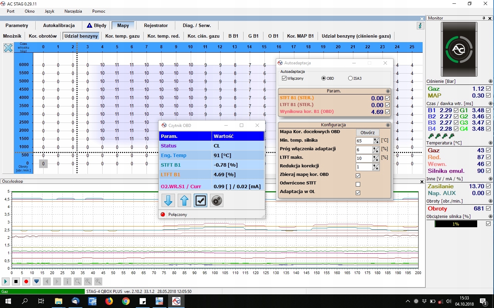Toggle the Włączony autoadaptation checkbox

(284, 78)
